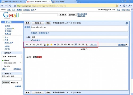Image resolution: width=133 pixels, height=95 pixels.
Task: Apply italic formatting to the message
Action: (30, 45)
